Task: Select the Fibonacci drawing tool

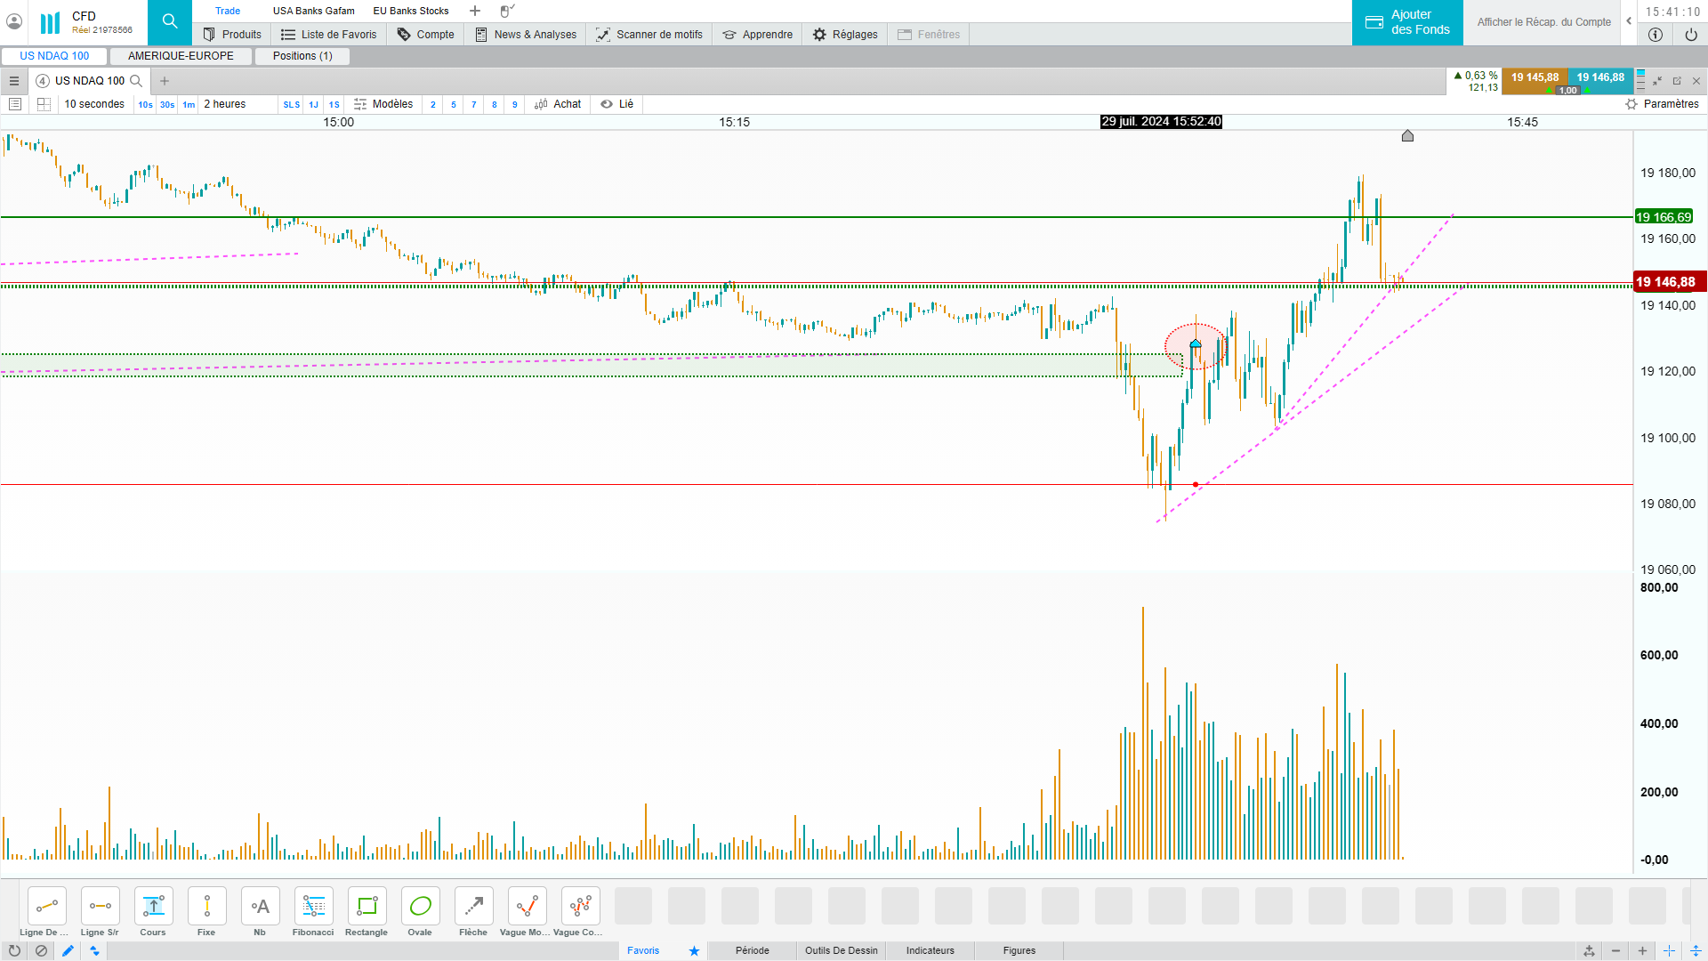Action: [x=313, y=907]
